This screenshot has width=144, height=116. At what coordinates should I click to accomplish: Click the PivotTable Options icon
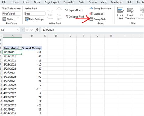(x=4, y=19)
